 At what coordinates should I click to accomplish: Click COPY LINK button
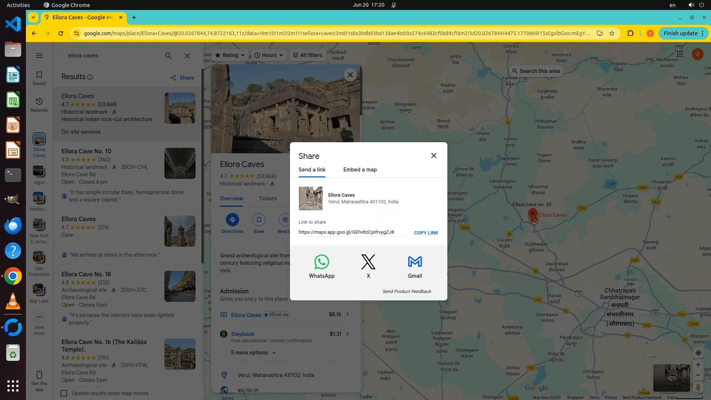pyautogui.click(x=426, y=233)
